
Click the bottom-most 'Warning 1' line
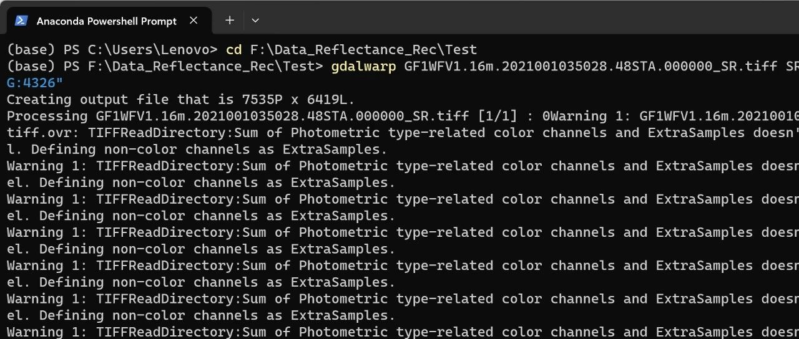pyautogui.click(x=403, y=332)
